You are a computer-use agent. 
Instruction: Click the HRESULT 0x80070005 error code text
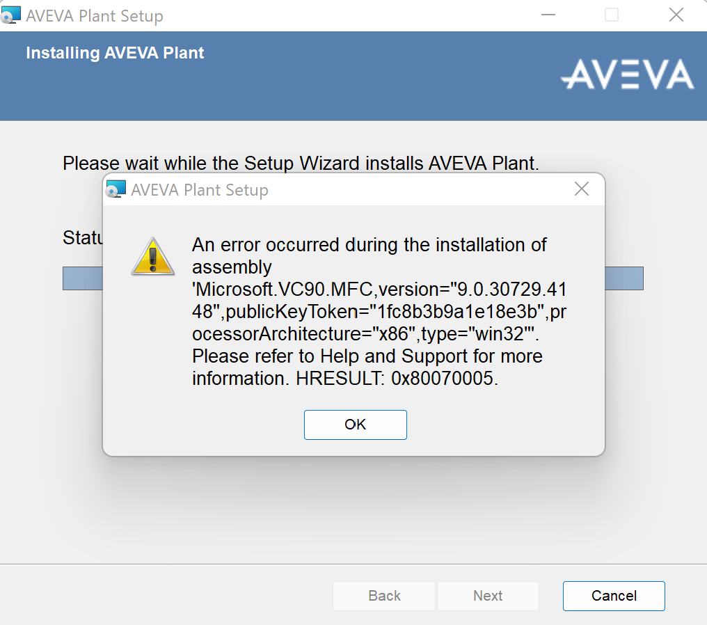[397, 379]
